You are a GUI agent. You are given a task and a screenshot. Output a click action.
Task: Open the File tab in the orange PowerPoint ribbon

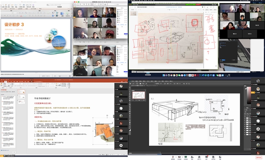click(2, 81)
